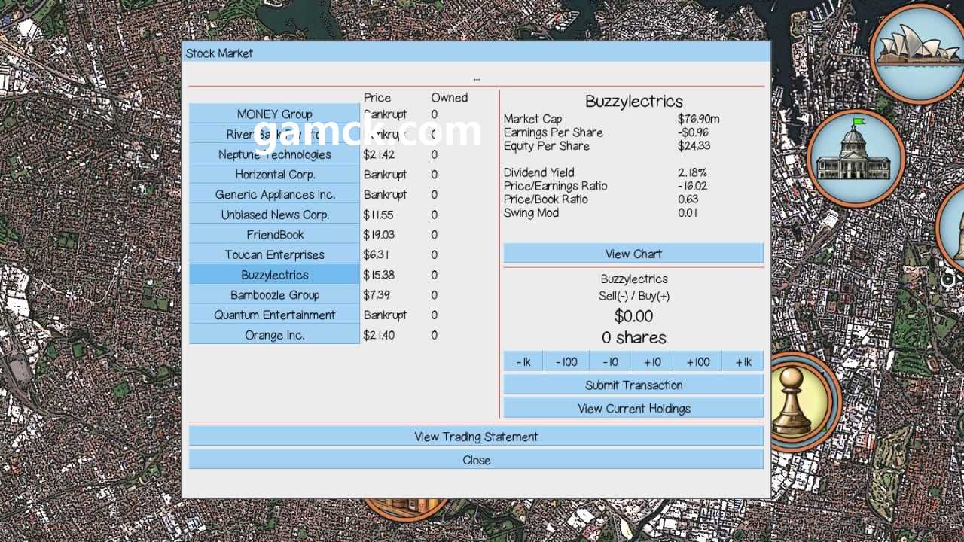Image resolution: width=964 pixels, height=542 pixels.
Task: Click the domed government building icon
Action: (854, 157)
